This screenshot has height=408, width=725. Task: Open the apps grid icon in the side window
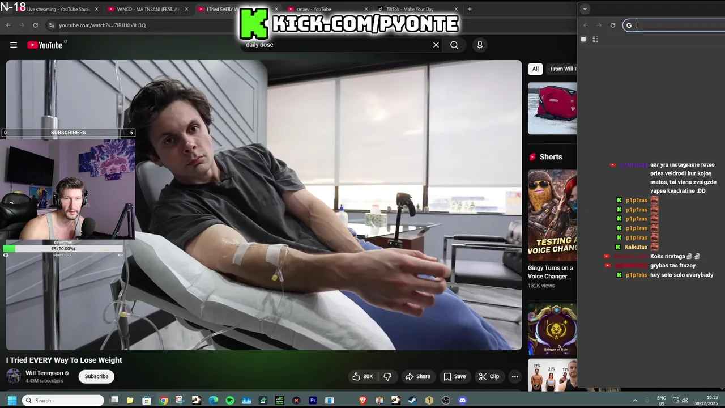(x=595, y=39)
